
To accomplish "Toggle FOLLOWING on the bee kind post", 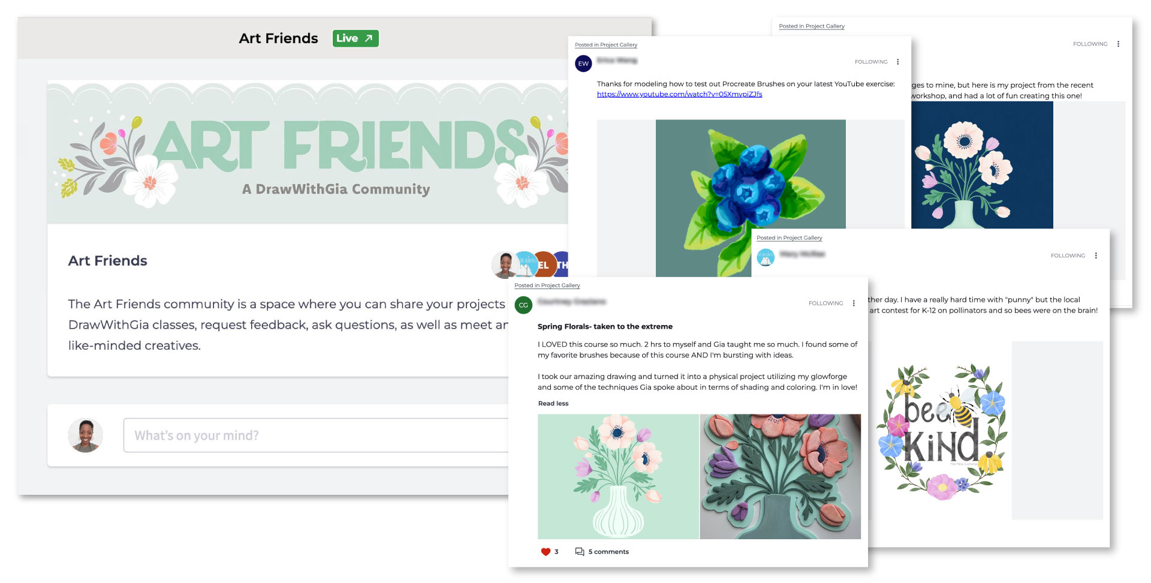I will [1068, 256].
